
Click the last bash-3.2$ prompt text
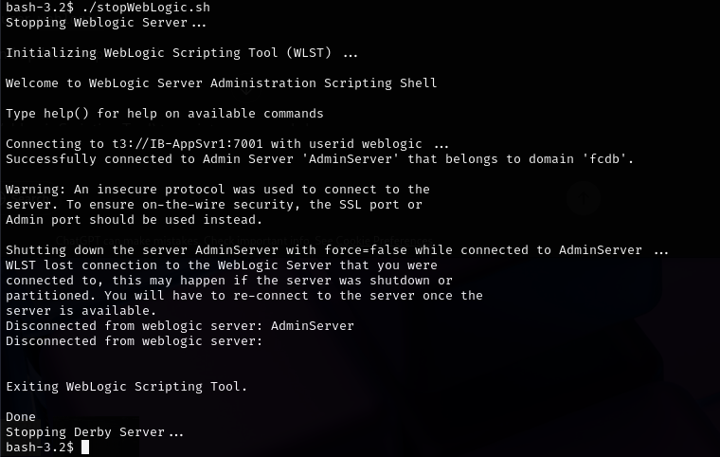click(40, 448)
